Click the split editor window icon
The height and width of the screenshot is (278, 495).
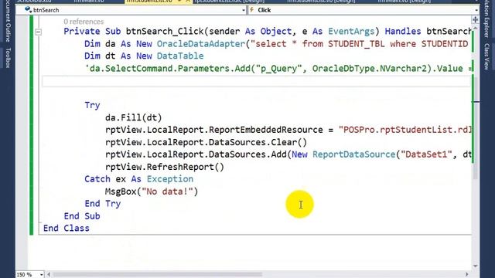click(476, 20)
